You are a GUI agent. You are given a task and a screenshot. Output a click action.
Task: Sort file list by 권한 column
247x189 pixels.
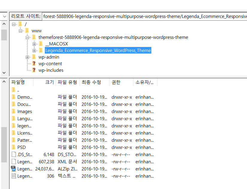122,82
